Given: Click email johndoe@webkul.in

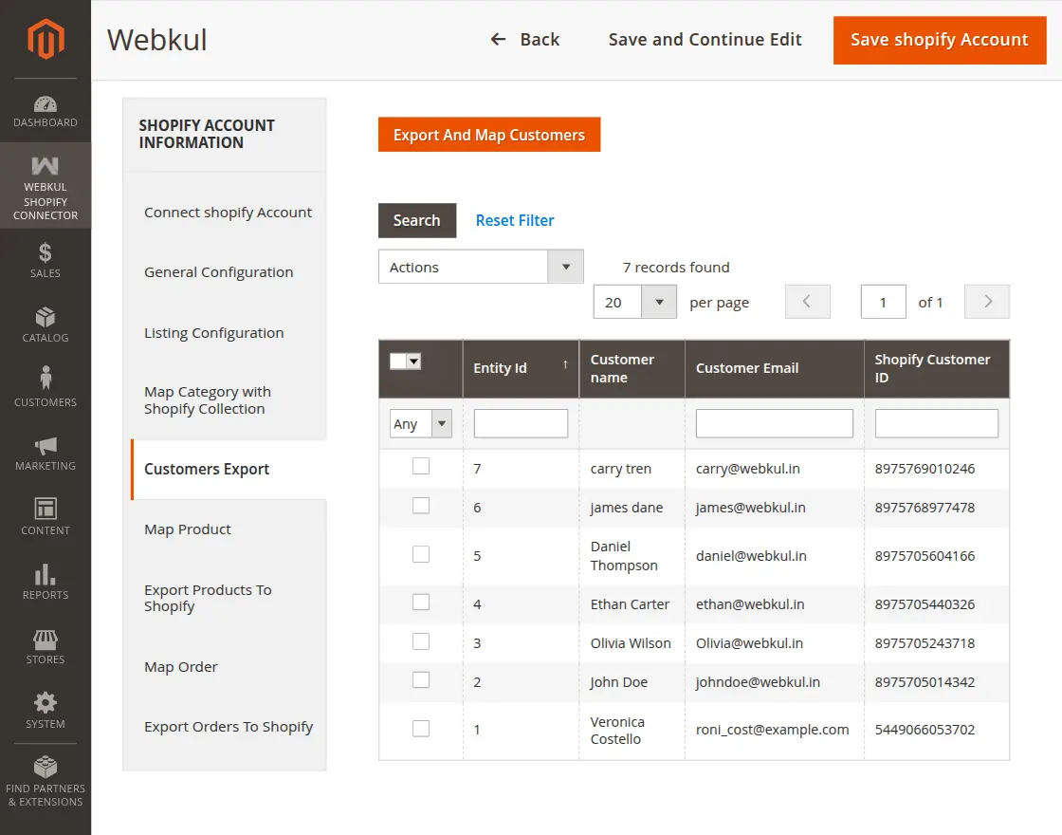Looking at the screenshot, I should click(x=758, y=682).
